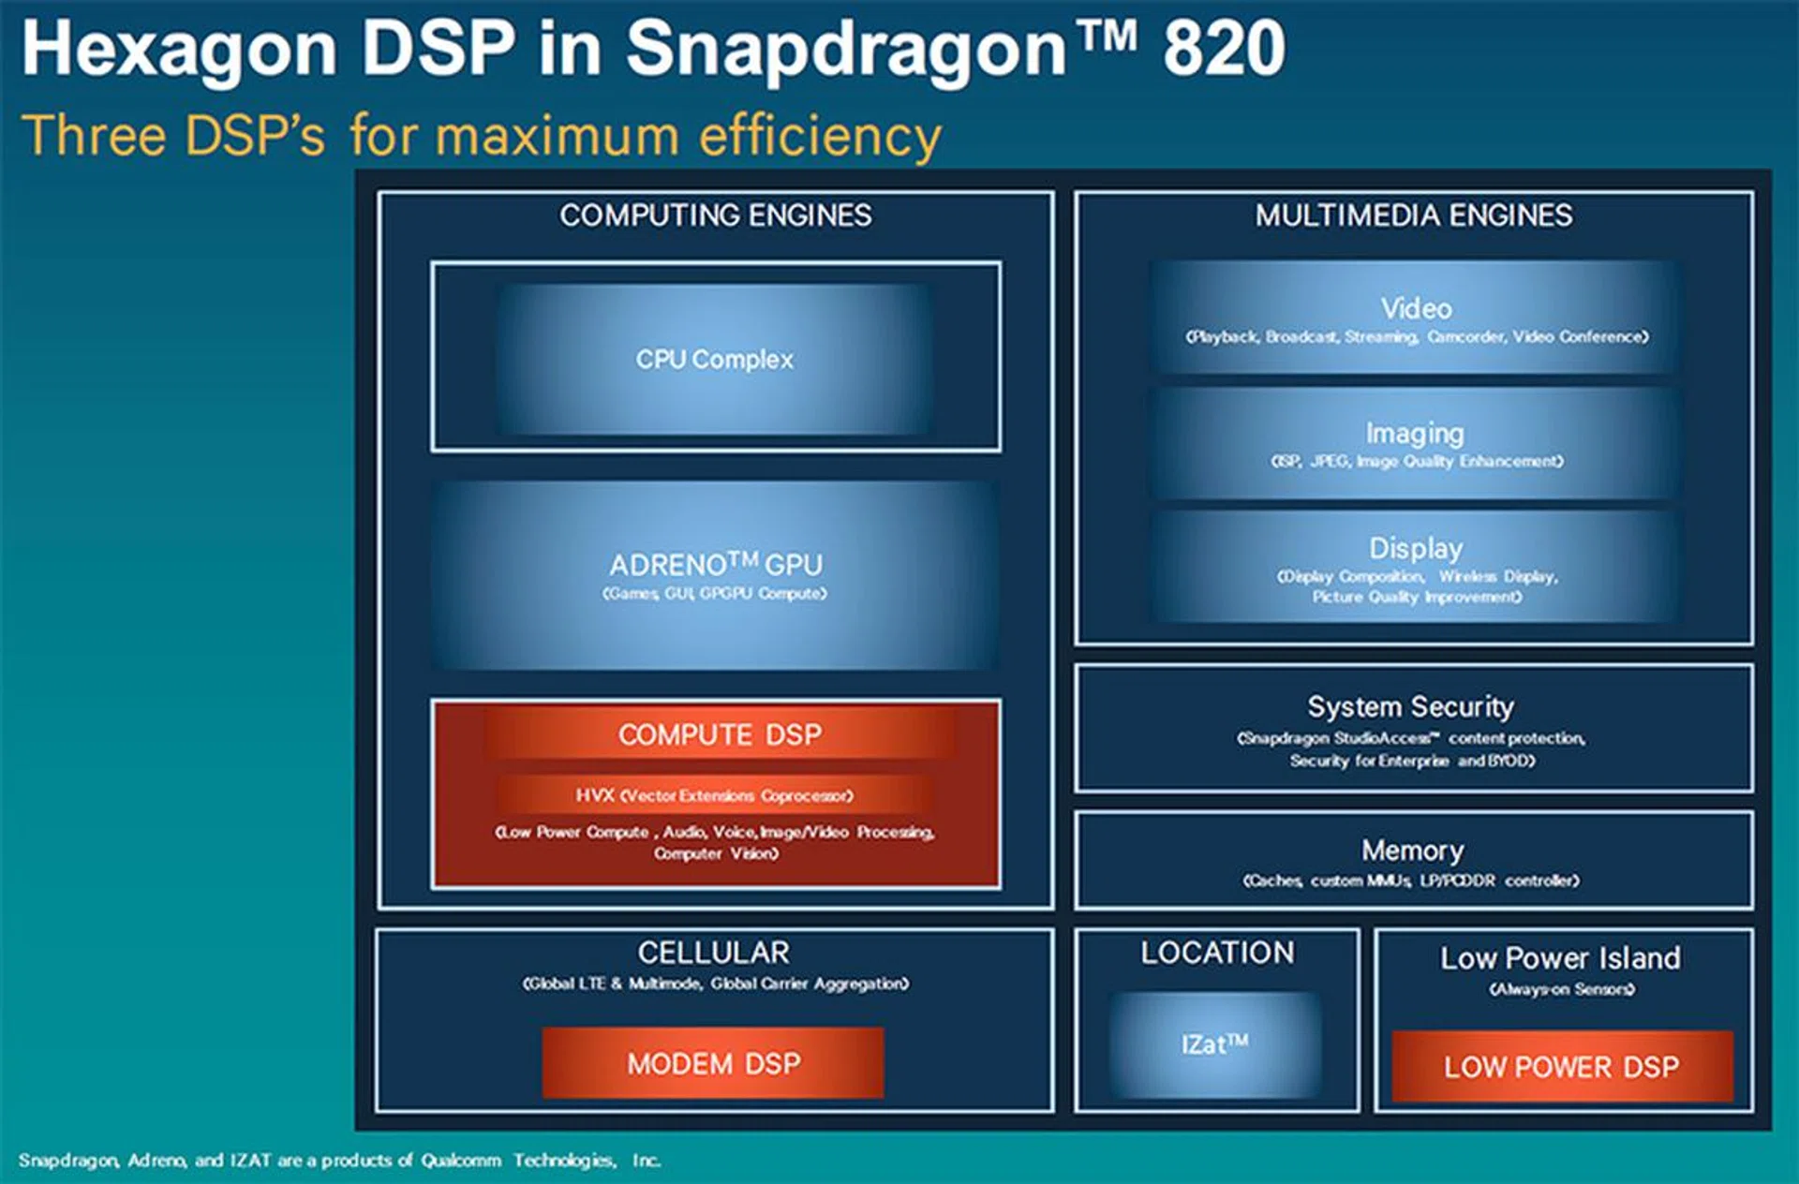Select the Display multimedia block
The width and height of the screenshot is (1799, 1184).
pos(1415,567)
